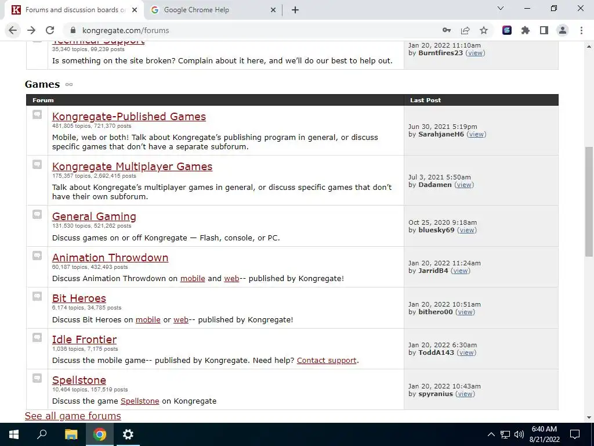This screenshot has width=594, height=446.
Task: Open Spellstone game link in description
Action: pos(140,401)
